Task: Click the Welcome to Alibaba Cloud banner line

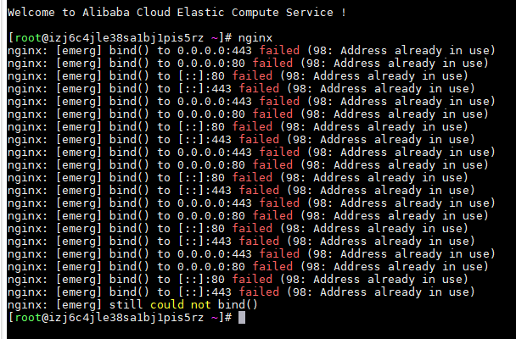Action: (177, 13)
